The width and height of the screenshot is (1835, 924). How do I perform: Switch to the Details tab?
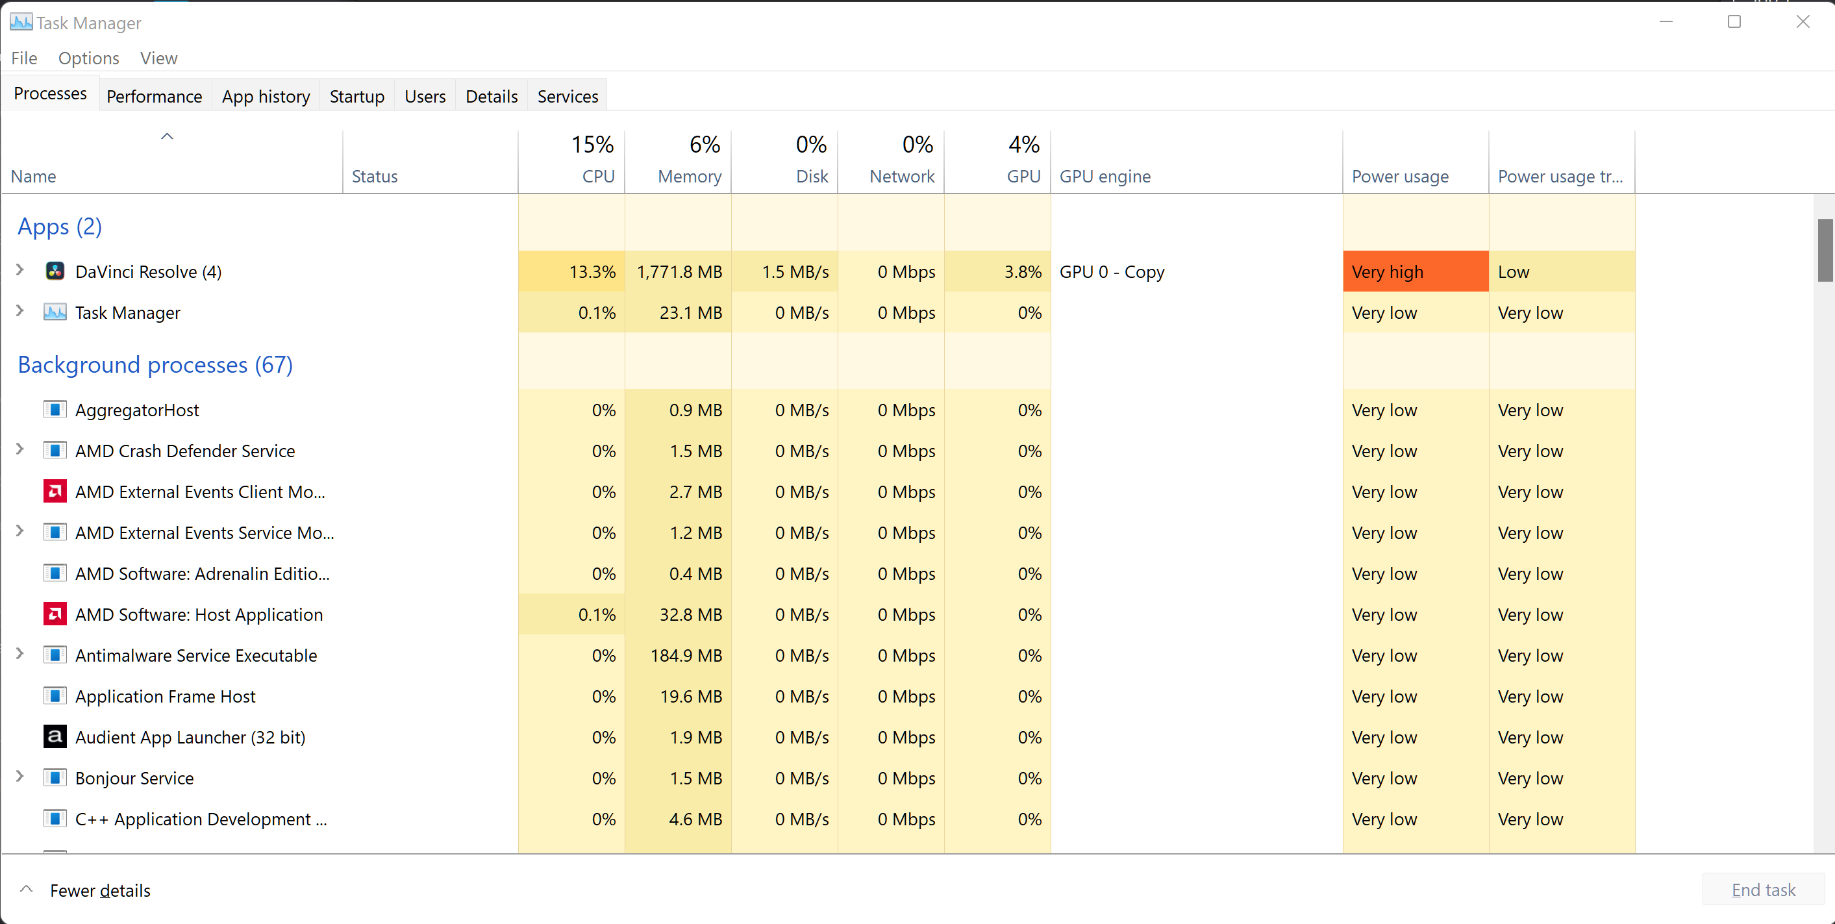[492, 96]
